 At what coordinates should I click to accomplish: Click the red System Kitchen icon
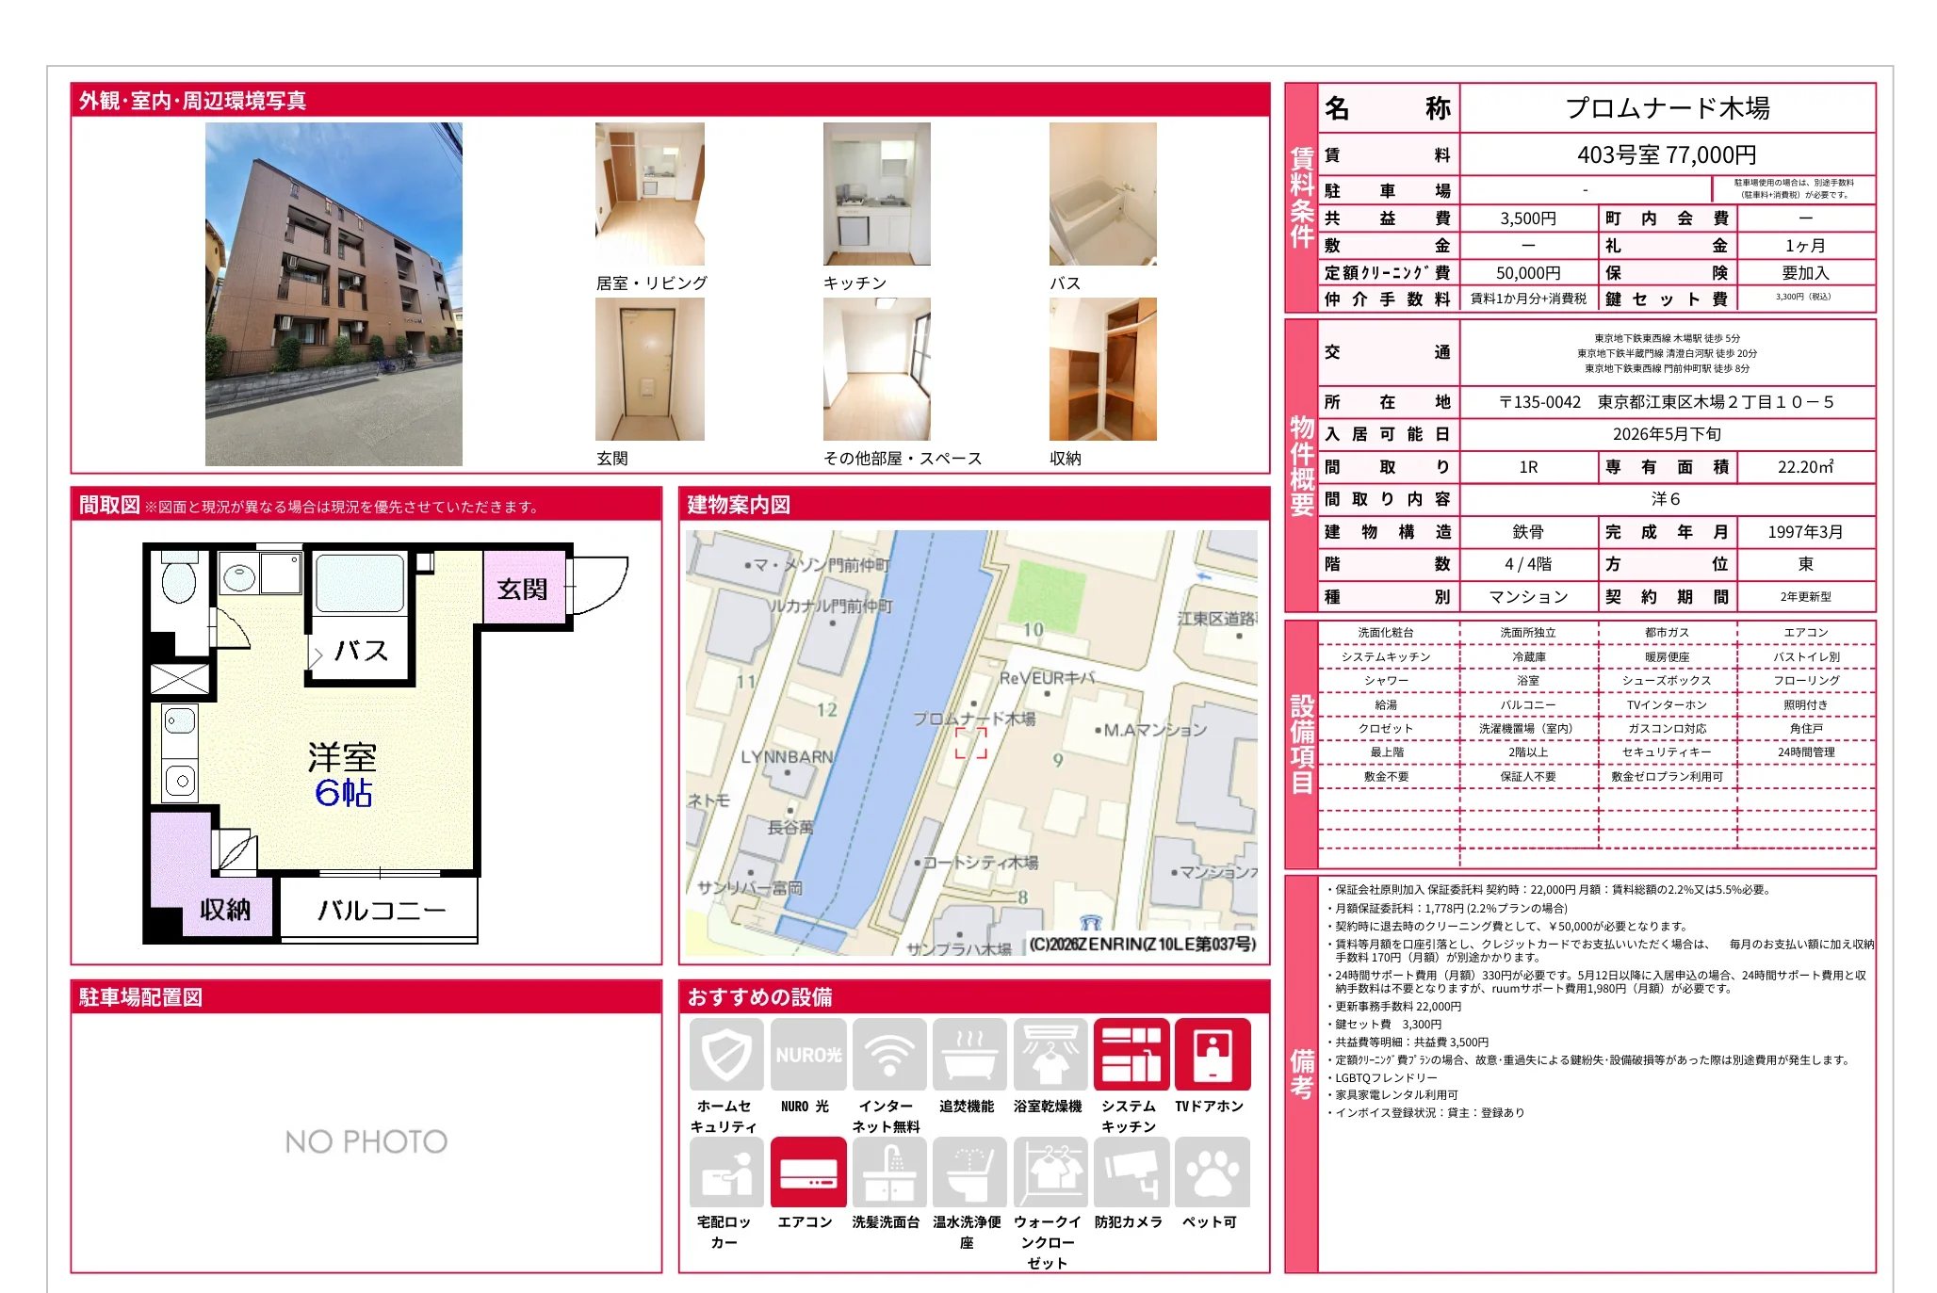(x=1131, y=1055)
